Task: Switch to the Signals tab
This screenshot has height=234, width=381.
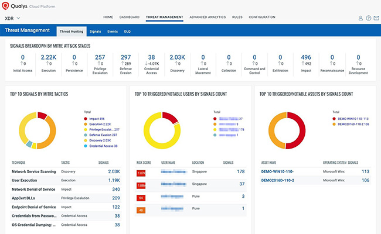Action: [95, 30]
